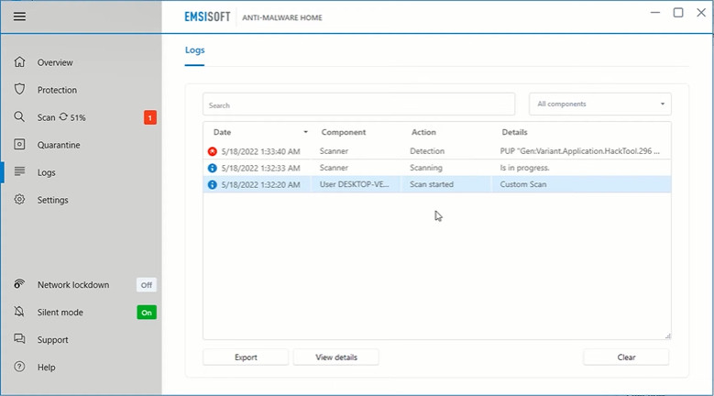Viewport: 714px width, 396px height.
Task: Click the table resize grip corner
Action: tap(667, 335)
